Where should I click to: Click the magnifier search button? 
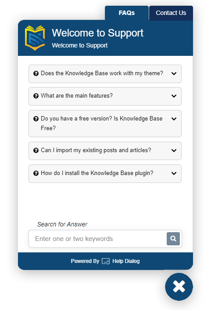pos(173,239)
